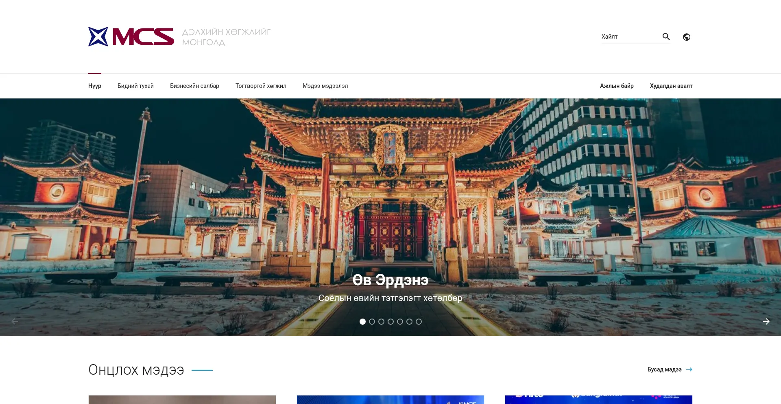Select the second carousel dot
This screenshot has height=404, width=781.
[x=372, y=321]
